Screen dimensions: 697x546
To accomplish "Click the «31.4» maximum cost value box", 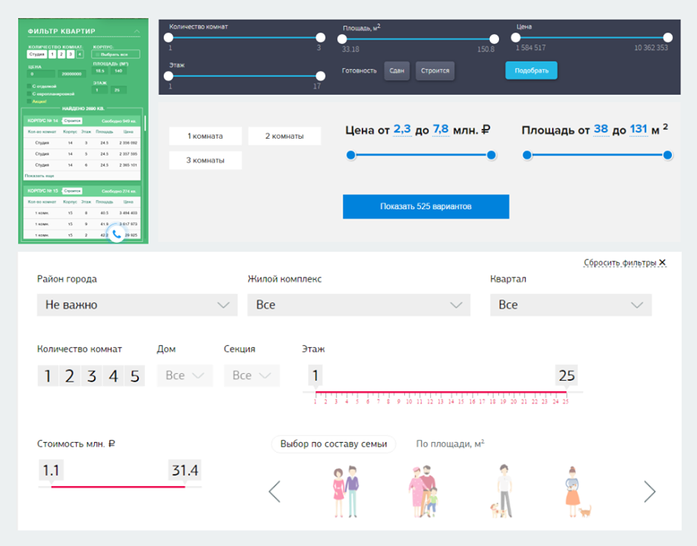I will [x=185, y=470].
